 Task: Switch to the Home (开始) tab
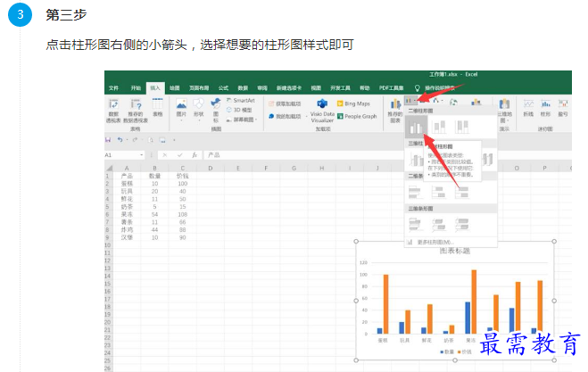[x=136, y=88]
